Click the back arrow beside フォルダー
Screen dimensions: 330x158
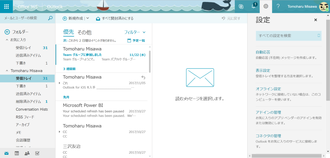[x=7, y=32]
